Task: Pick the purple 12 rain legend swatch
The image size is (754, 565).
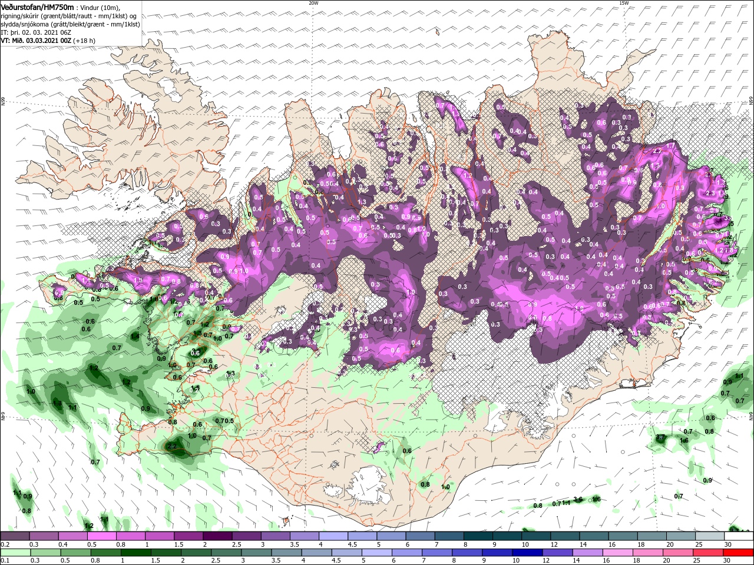Action: (557, 553)
